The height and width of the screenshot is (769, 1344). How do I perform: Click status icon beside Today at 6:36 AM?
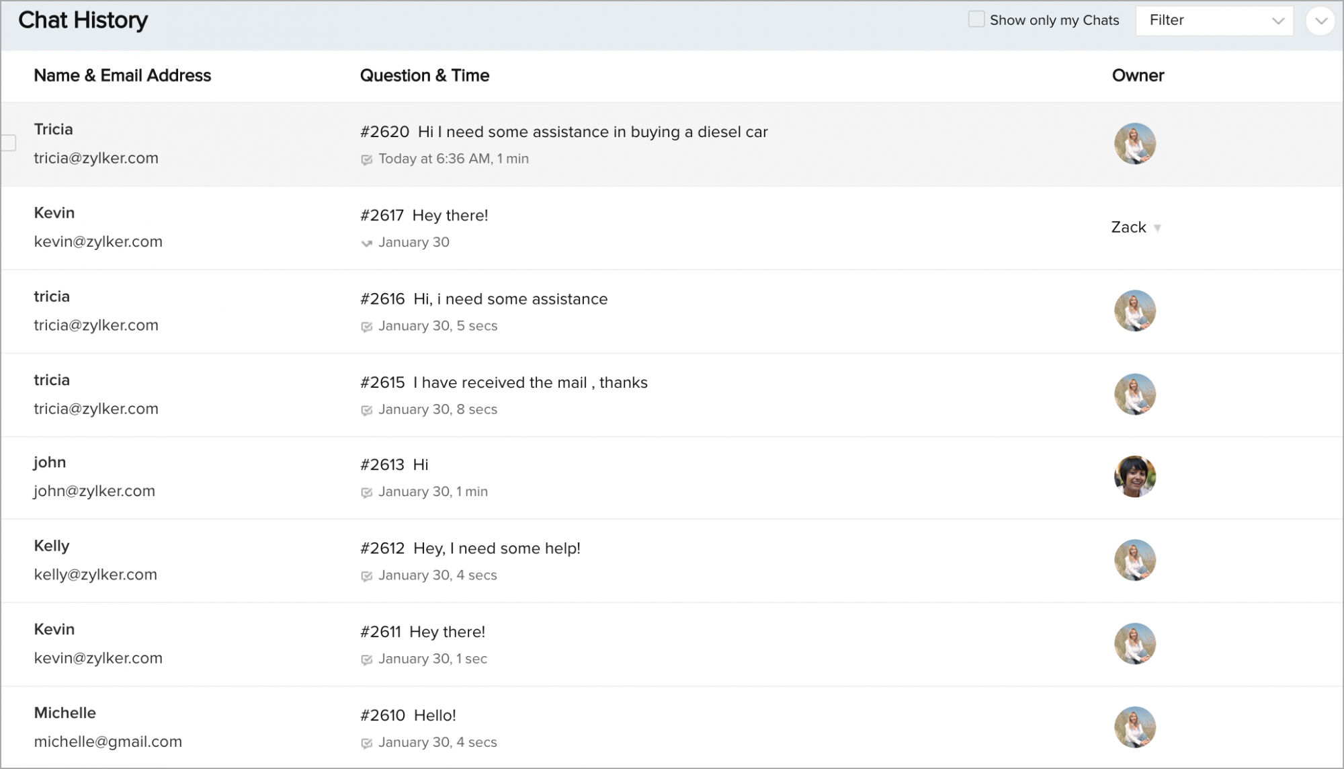[366, 160]
